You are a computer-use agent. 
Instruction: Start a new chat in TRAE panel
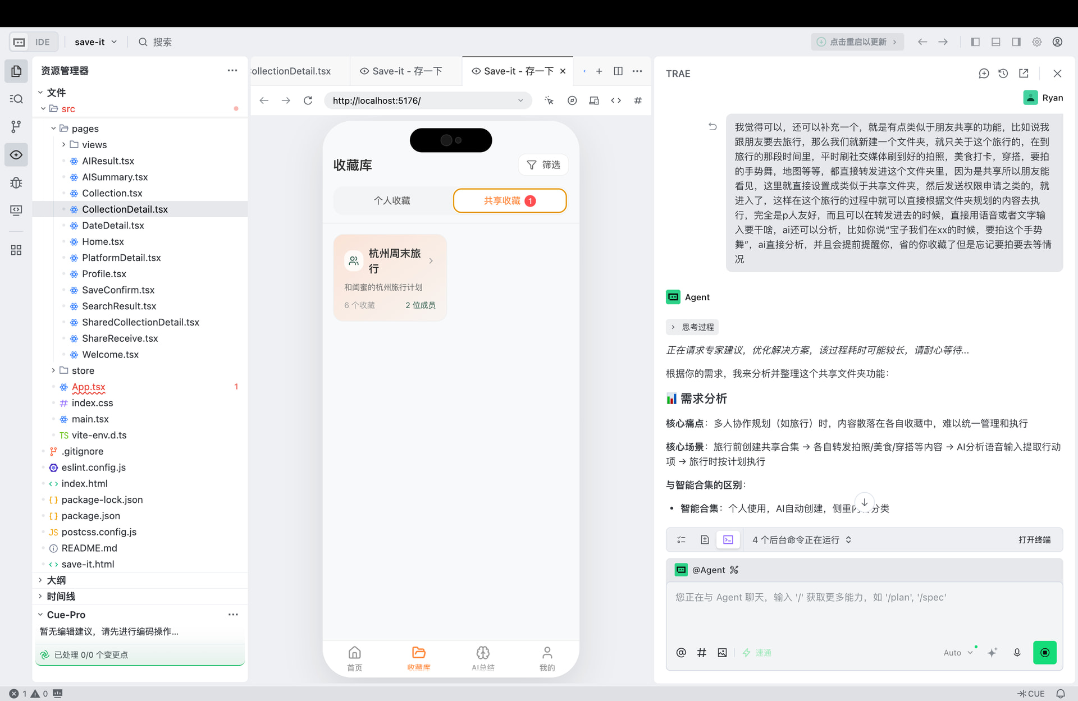coord(984,74)
